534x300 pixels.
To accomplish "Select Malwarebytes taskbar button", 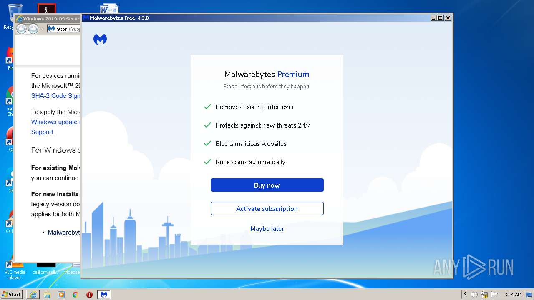I will pos(103,295).
